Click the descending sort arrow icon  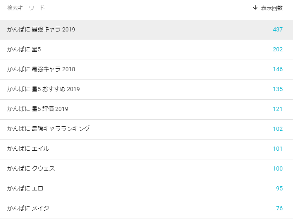click(x=255, y=7)
